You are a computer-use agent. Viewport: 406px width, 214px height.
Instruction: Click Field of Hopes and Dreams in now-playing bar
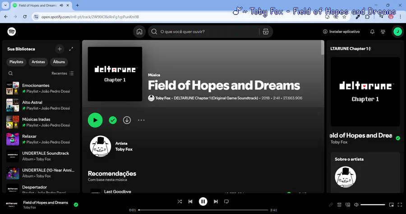pyautogui.click(x=46, y=203)
